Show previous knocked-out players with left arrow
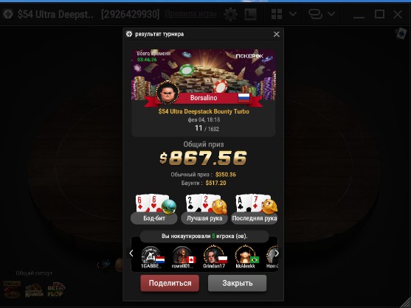411x308 pixels. pyautogui.click(x=131, y=253)
